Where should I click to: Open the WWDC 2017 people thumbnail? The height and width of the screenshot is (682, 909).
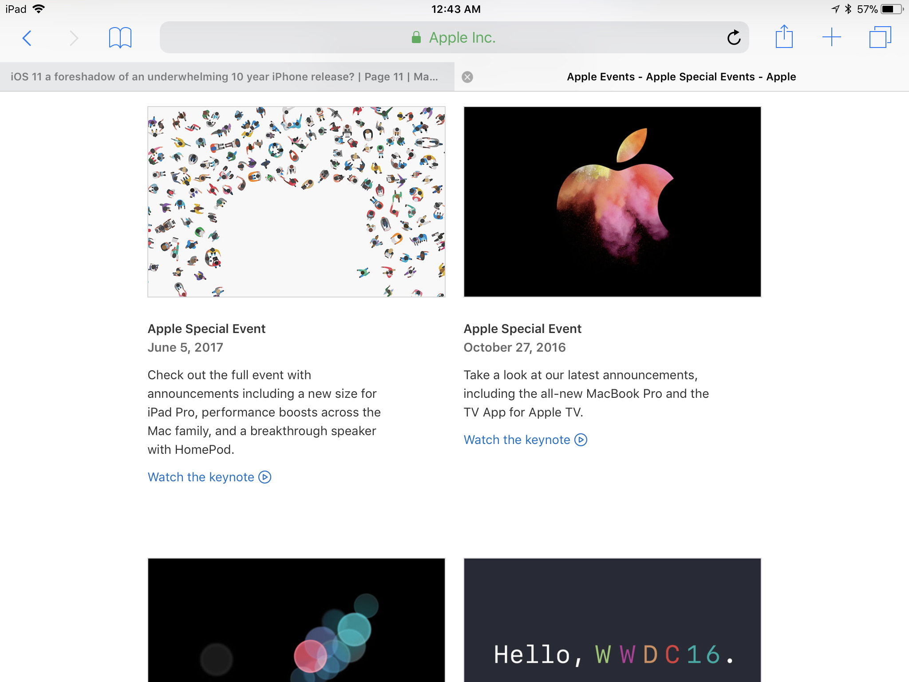tap(296, 202)
